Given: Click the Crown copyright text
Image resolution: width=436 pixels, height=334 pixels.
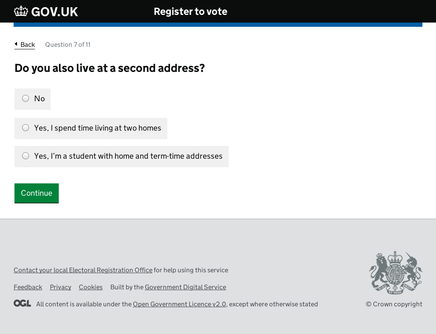Looking at the screenshot, I should coord(394,304).
